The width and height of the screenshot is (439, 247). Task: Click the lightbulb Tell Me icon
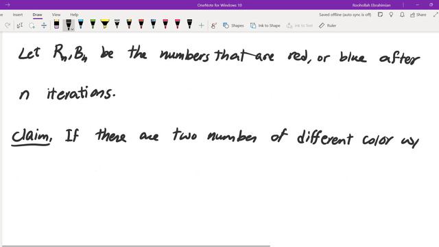(x=391, y=14)
